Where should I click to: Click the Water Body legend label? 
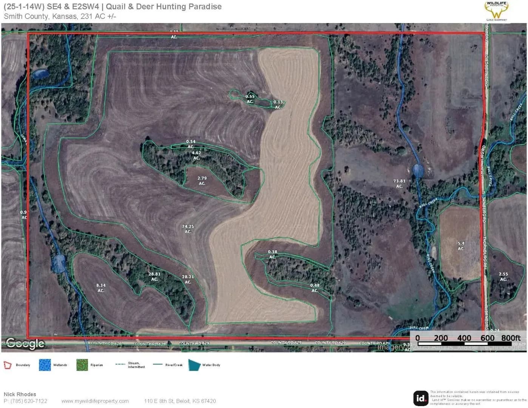point(211,365)
